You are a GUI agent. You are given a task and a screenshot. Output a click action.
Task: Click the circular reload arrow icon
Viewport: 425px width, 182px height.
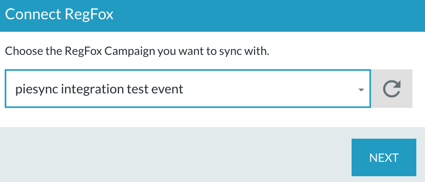tap(392, 89)
